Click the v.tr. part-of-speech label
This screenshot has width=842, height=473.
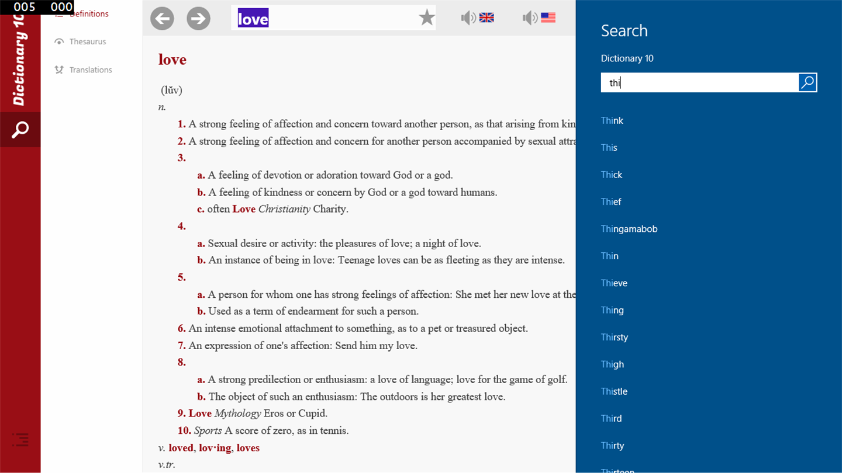coord(167,465)
